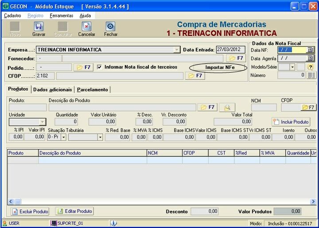Switch to the Parcelamento tab

[92, 89]
